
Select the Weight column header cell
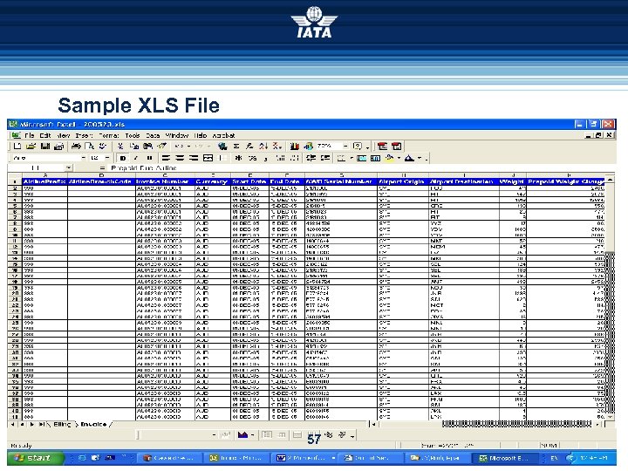click(x=512, y=181)
